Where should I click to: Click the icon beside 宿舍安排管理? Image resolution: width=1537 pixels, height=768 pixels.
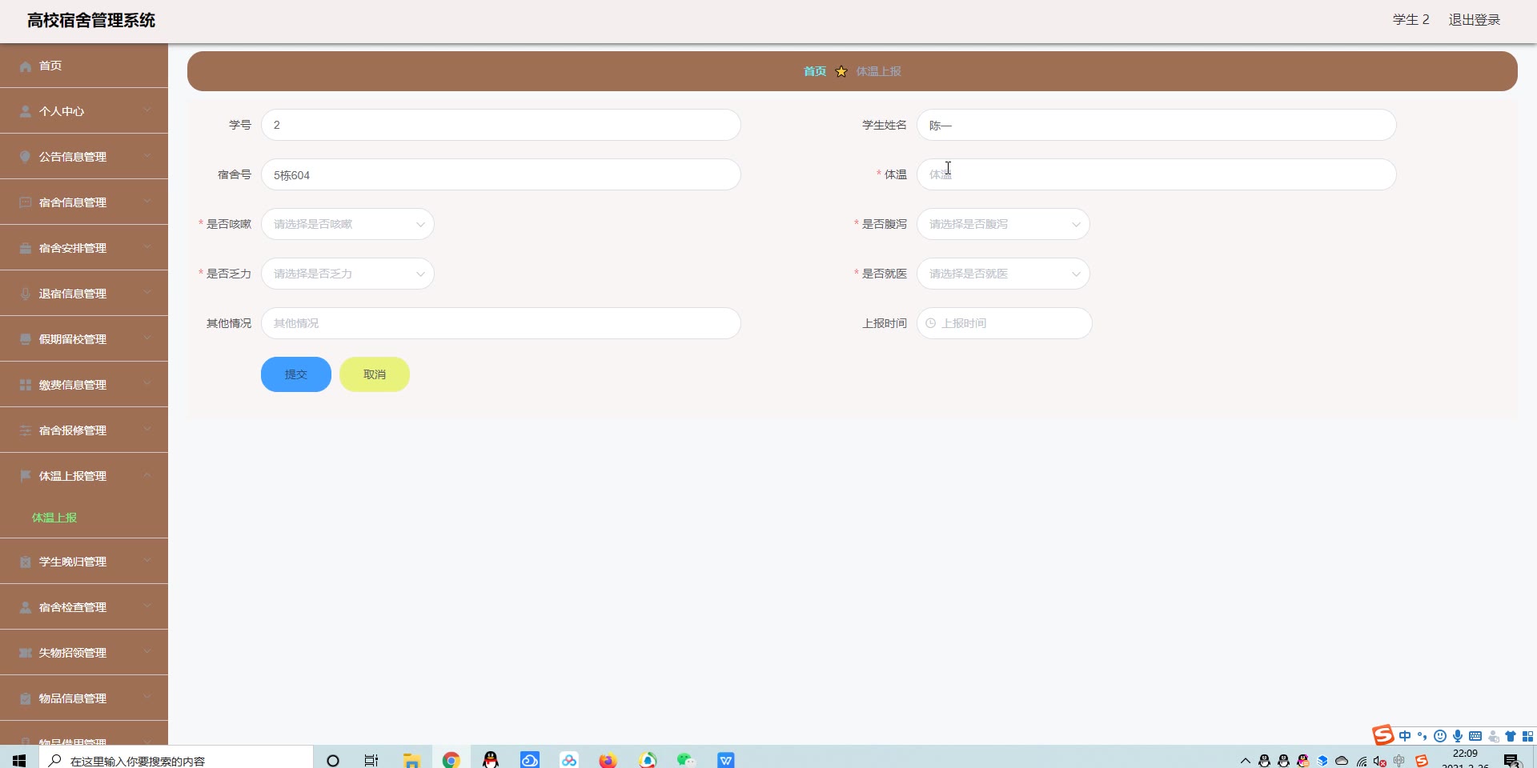pos(25,248)
